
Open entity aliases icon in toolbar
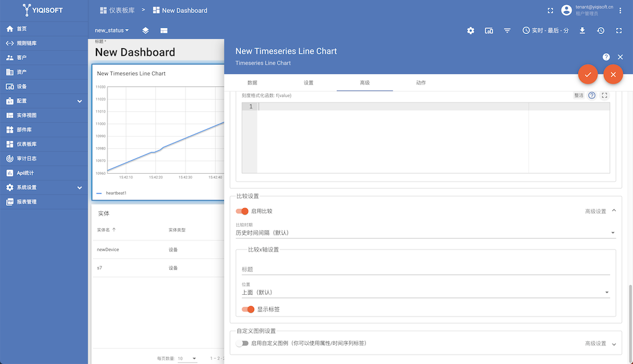tap(489, 31)
